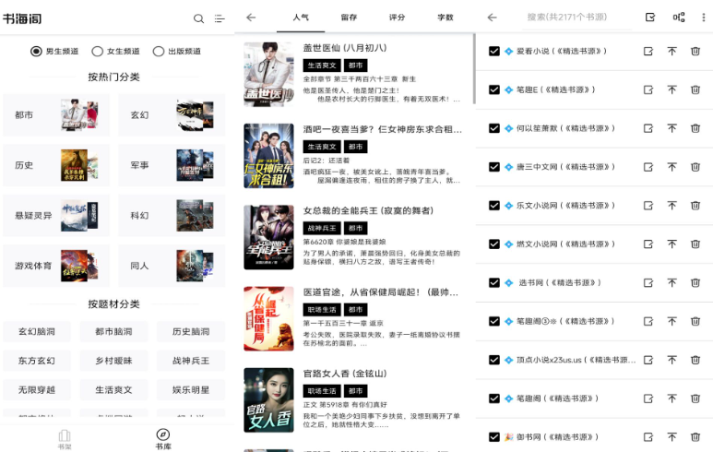713x452 pixels.
Task: Open the 玄幻 category card
Action: (x=172, y=115)
